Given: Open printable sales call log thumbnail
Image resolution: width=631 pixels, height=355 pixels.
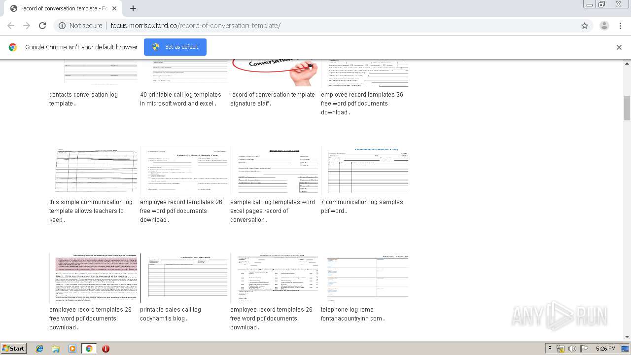Looking at the screenshot, I should 184,278.
